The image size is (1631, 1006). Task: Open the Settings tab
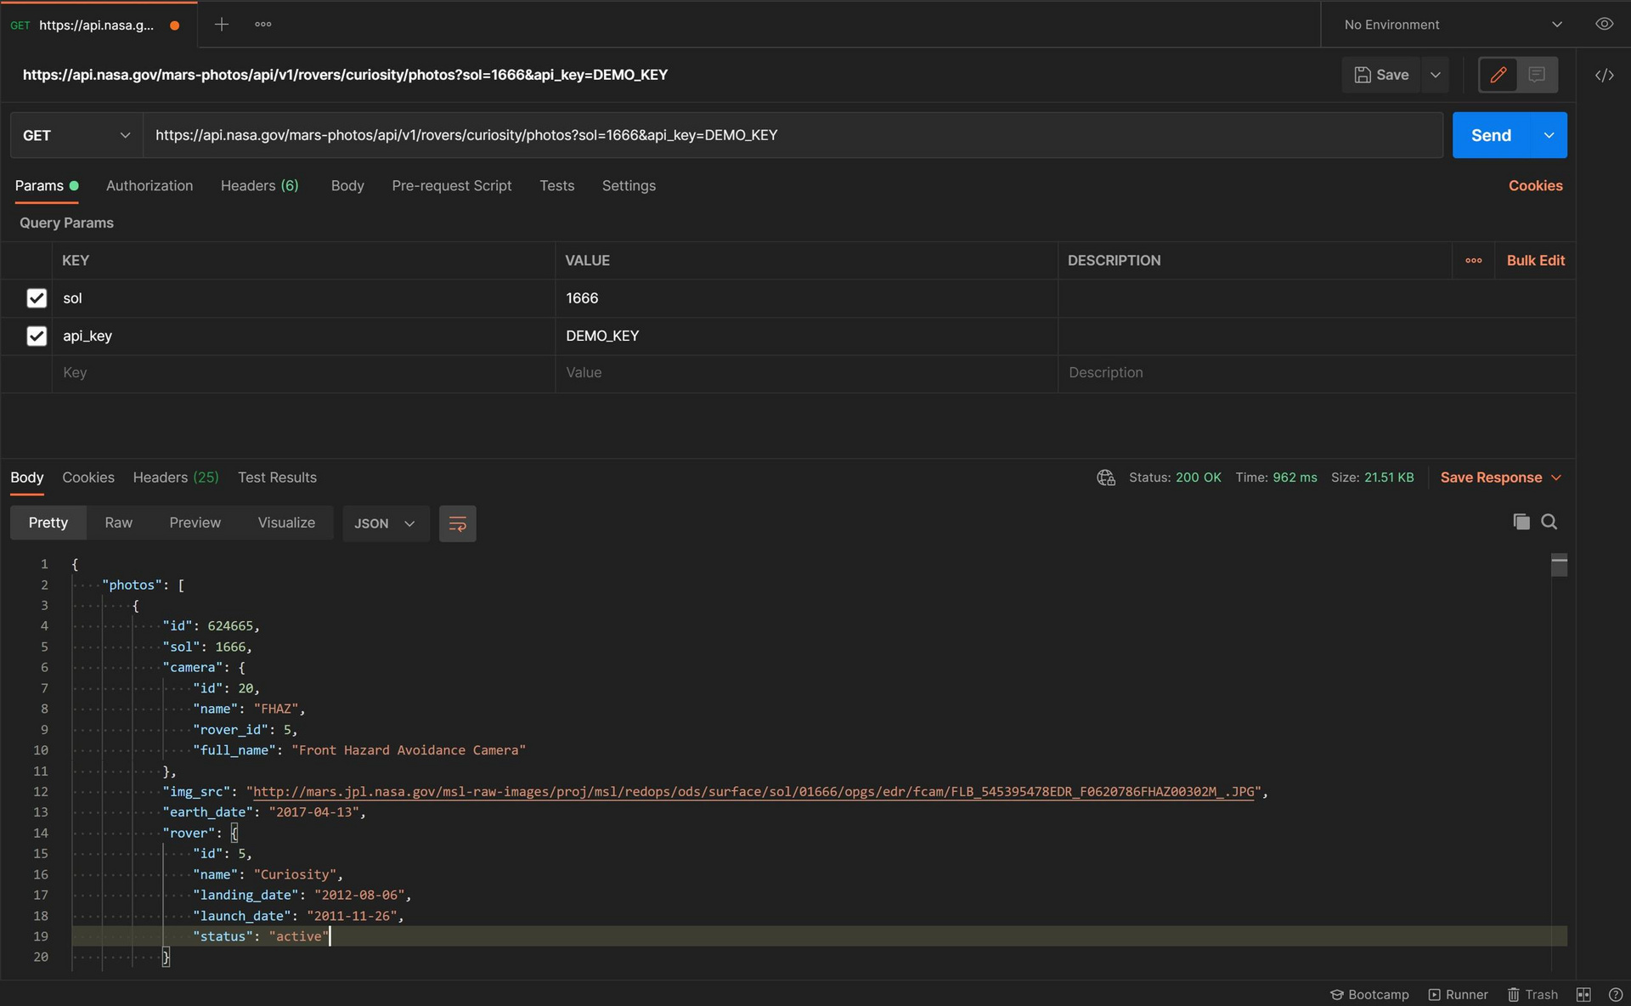click(629, 185)
